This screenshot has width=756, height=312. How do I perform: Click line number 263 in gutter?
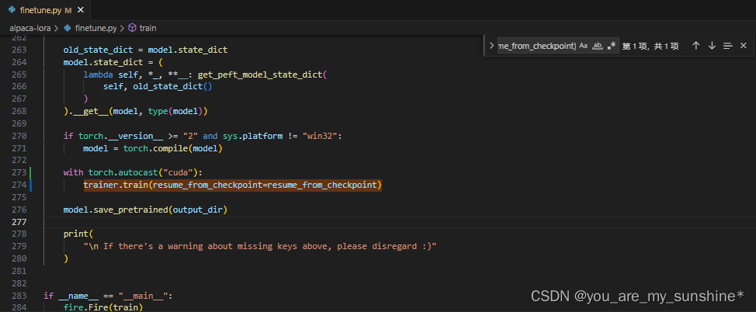(19, 50)
